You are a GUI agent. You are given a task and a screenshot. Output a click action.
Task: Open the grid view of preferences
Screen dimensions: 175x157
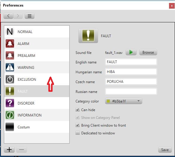(x=30, y=16)
